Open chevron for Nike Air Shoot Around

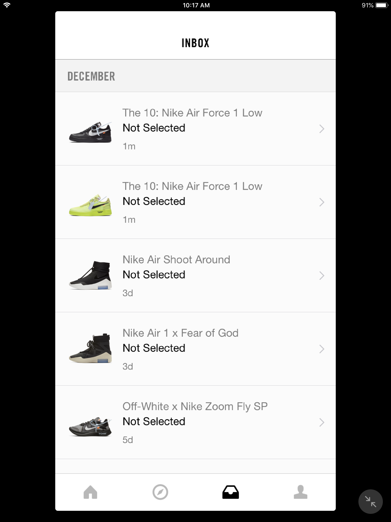[x=322, y=276]
